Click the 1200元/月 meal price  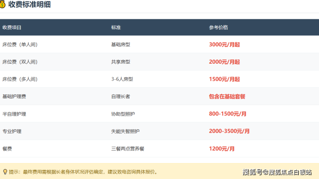pos(222,148)
